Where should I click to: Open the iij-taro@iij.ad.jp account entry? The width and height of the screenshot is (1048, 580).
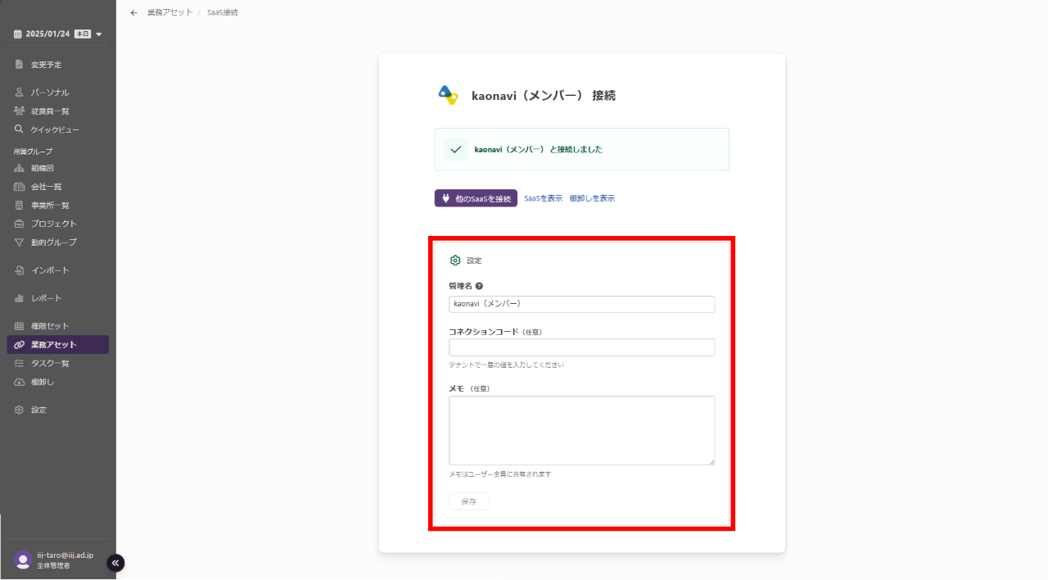pyautogui.click(x=65, y=555)
